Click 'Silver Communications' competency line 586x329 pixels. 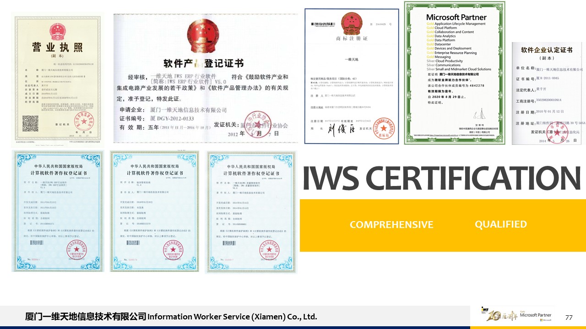(x=443, y=65)
